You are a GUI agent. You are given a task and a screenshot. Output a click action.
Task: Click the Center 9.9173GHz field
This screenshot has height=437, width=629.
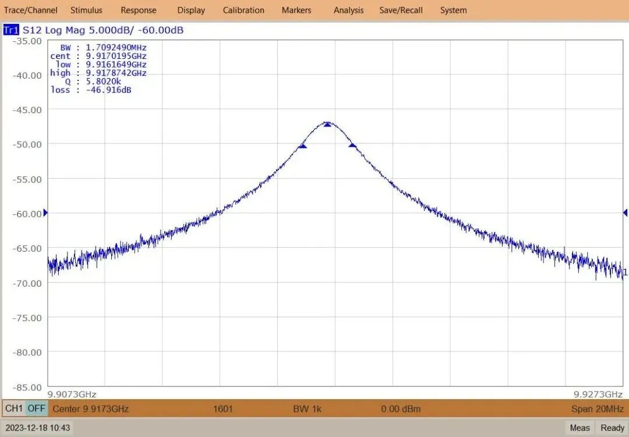91,409
